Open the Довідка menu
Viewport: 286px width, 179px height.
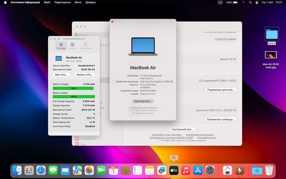tap(90, 2)
